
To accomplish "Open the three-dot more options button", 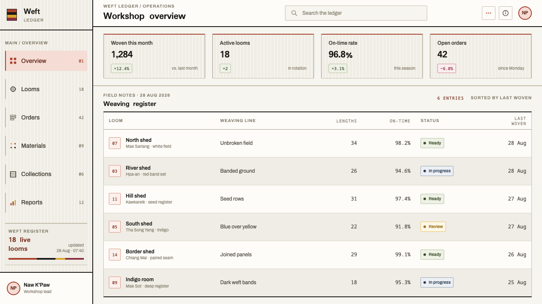I will [489, 13].
